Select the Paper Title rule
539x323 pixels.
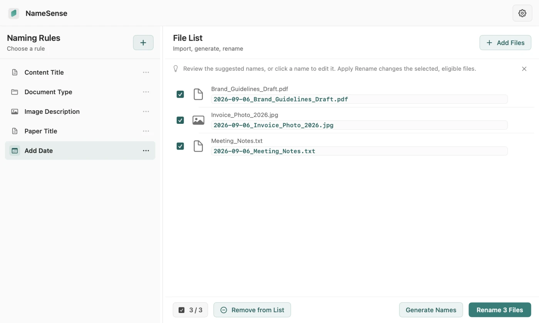point(80,131)
